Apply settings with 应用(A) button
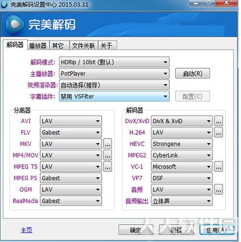The width and height of the screenshot is (241, 242). tap(217, 229)
